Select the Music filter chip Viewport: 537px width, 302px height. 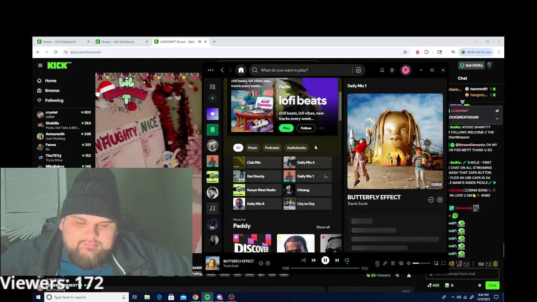point(253,148)
